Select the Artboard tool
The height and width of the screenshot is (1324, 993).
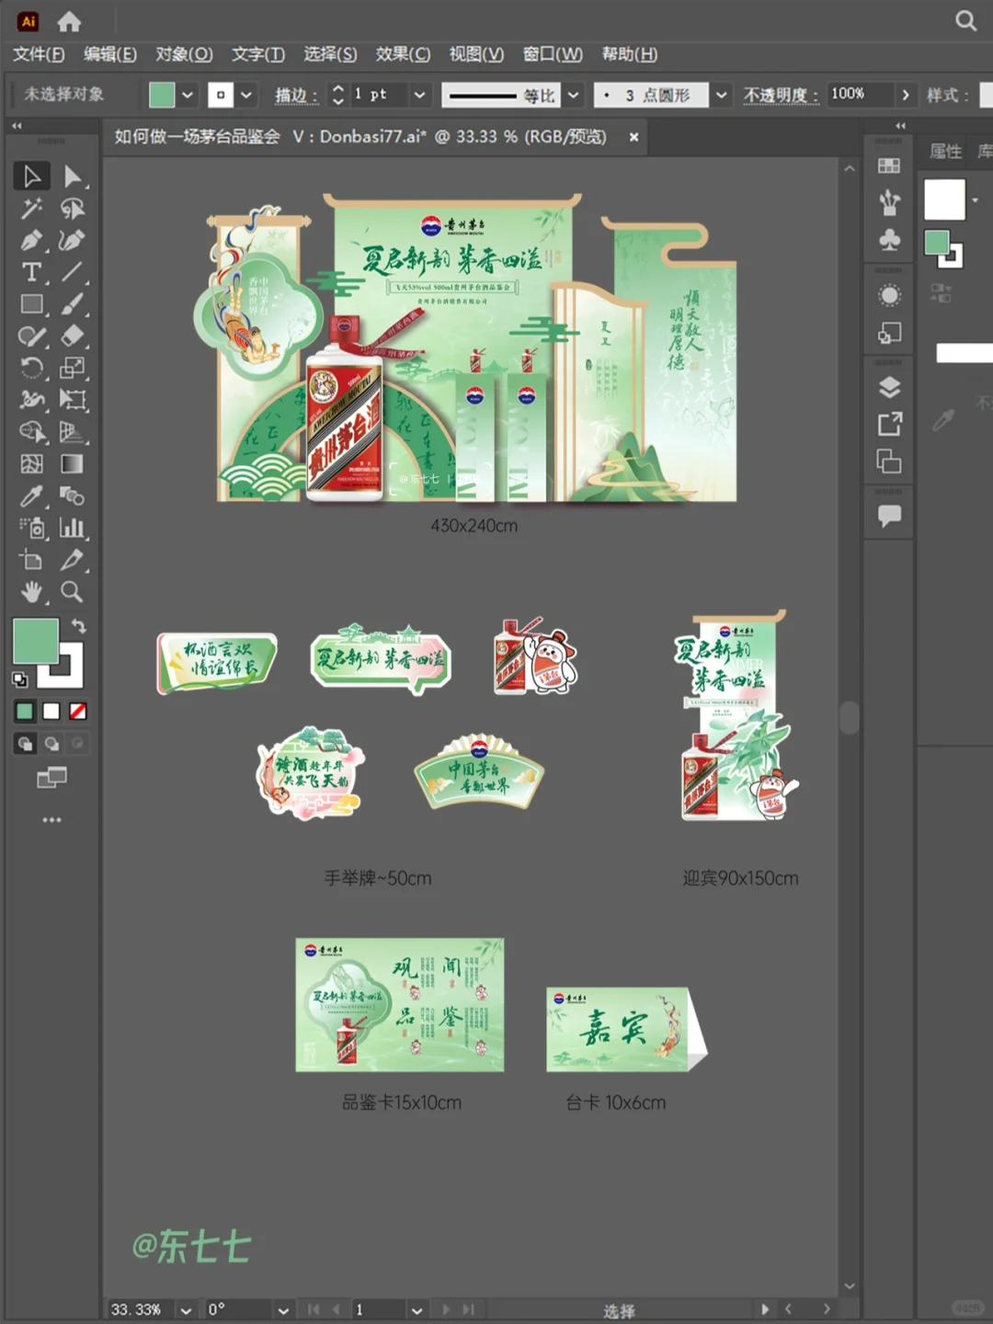[x=31, y=560]
